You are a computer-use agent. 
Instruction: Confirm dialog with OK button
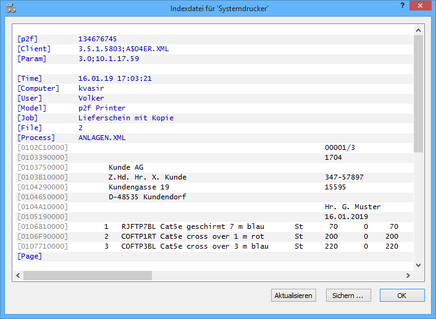click(401, 296)
